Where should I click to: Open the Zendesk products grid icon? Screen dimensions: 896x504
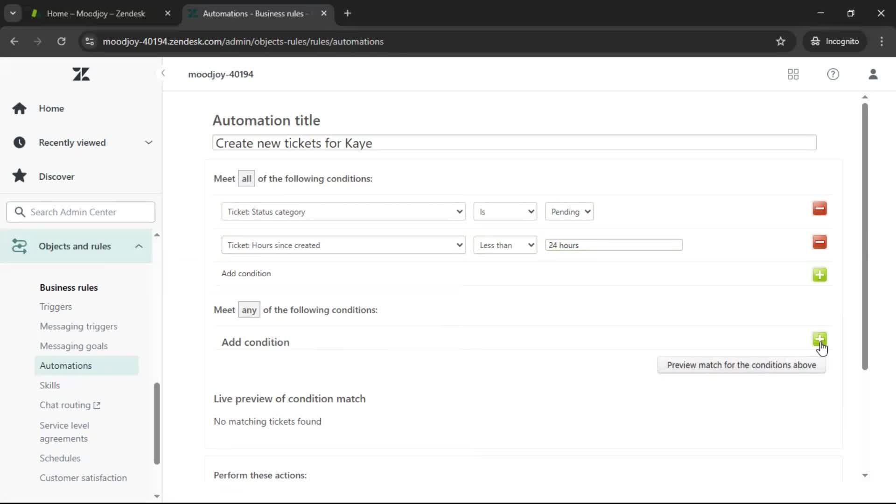point(793,74)
